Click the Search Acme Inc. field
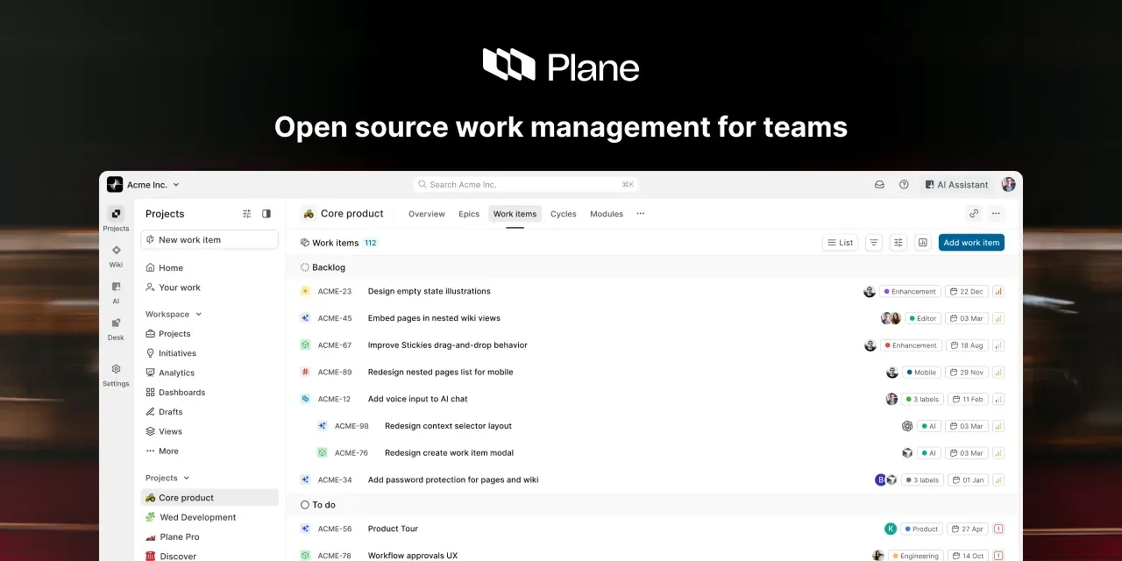The image size is (1122, 561). click(526, 185)
